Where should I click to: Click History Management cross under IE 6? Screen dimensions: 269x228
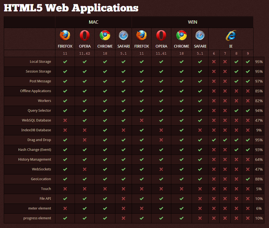click(x=214, y=160)
